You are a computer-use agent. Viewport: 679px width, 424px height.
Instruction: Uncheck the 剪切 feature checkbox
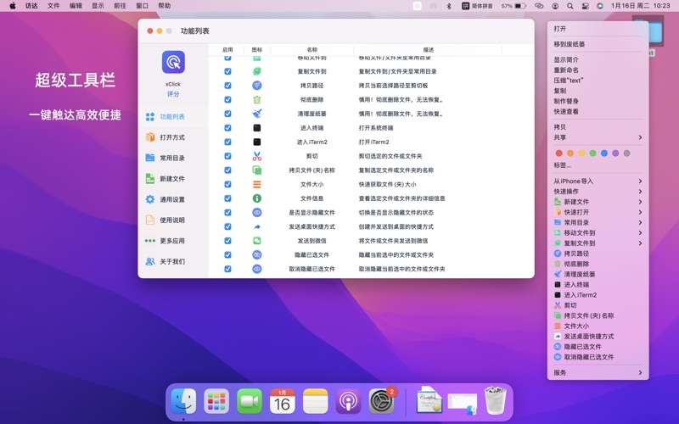[x=227, y=156]
